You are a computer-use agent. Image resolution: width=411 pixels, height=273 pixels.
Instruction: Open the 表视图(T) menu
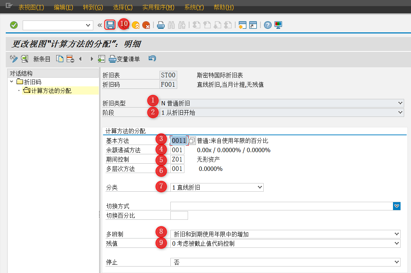(x=31, y=7)
